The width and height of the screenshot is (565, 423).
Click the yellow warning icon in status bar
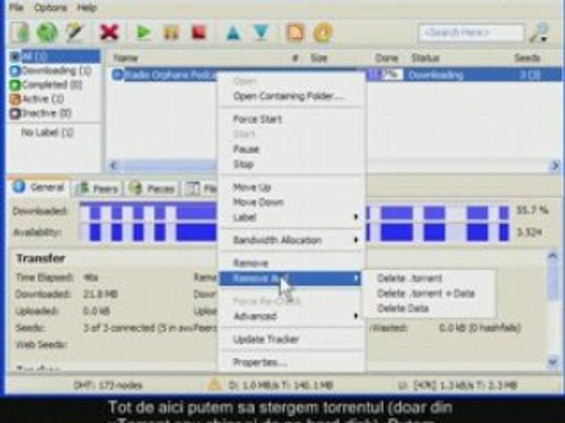(214, 385)
